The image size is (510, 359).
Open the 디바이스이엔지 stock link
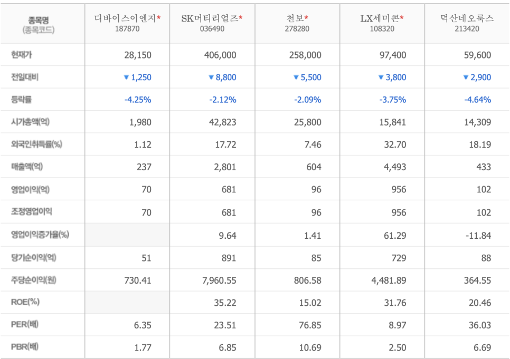click(x=125, y=18)
